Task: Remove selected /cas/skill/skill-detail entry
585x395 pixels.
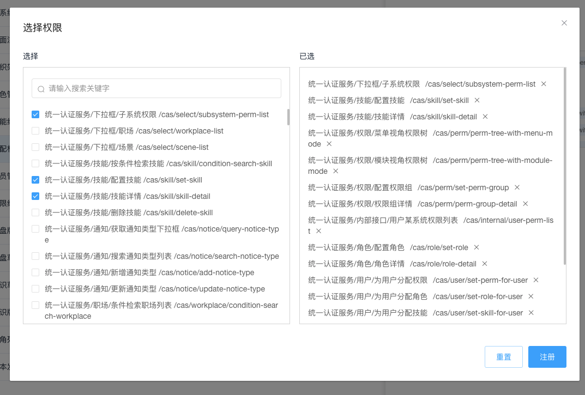Action: [485, 117]
